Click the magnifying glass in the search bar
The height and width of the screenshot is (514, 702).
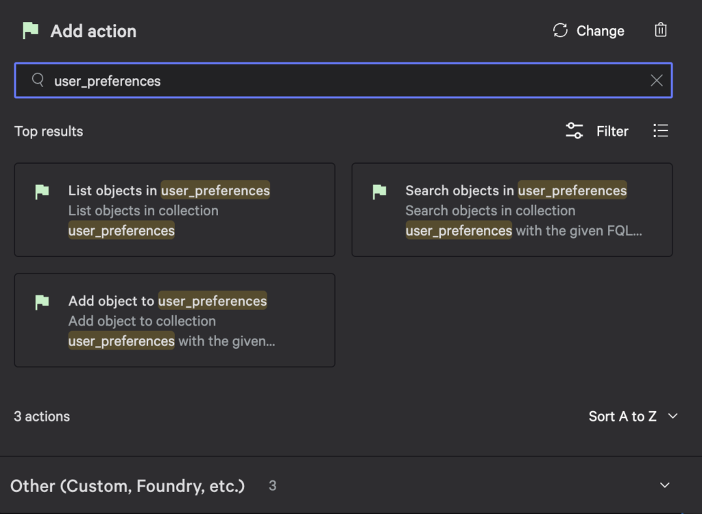[38, 80]
